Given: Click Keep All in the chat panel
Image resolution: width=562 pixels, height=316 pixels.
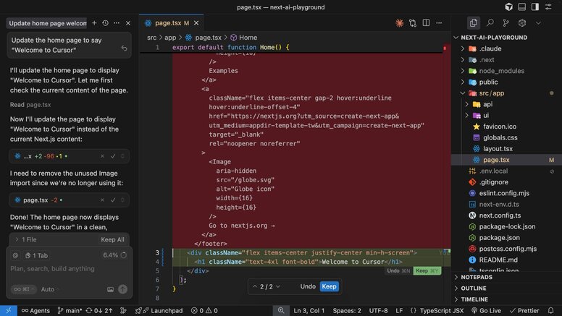Looking at the screenshot, I should coord(112,239).
